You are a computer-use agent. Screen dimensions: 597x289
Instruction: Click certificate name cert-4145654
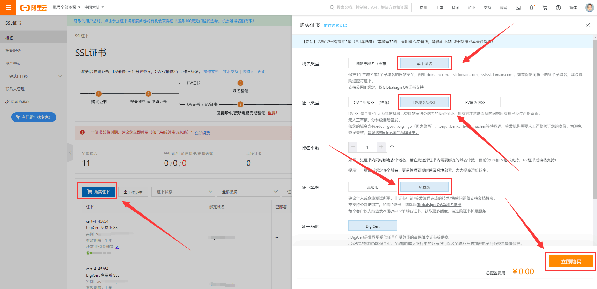click(97, 221)
